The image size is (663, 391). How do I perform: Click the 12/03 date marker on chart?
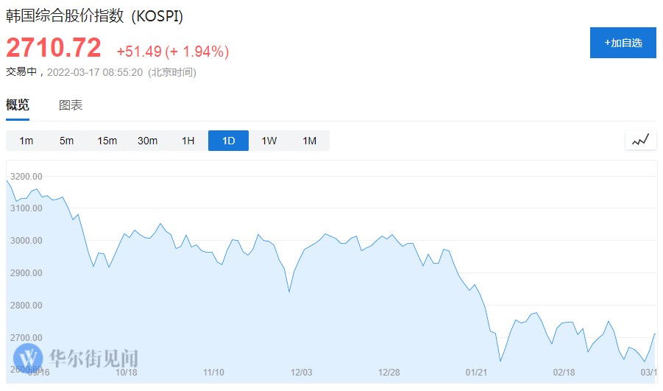point(302,373)
